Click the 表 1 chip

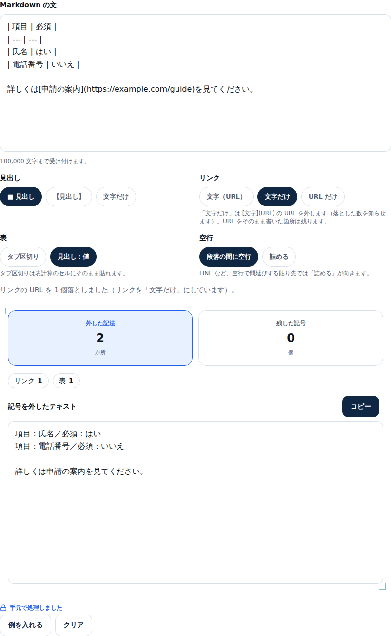pyautogui.click(x=66, y=381)
